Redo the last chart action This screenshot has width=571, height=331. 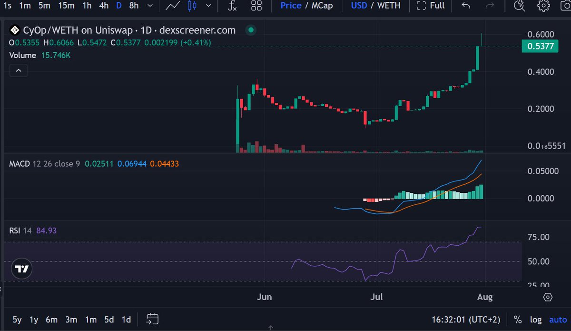point(490,6)
